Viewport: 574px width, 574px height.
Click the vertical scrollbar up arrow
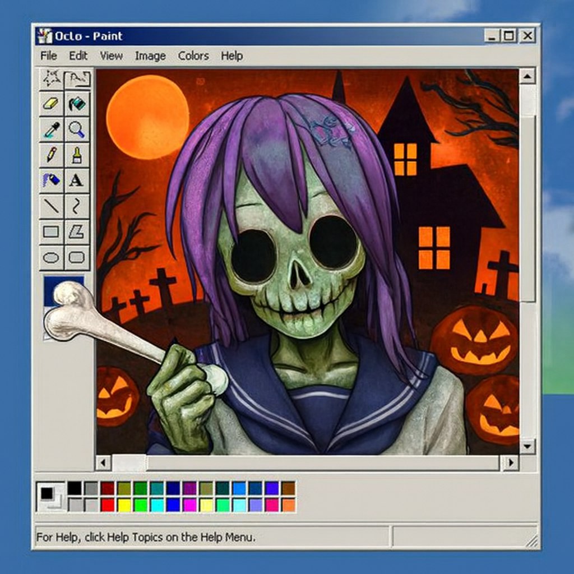pyautogui.click(x=527, y=76)
